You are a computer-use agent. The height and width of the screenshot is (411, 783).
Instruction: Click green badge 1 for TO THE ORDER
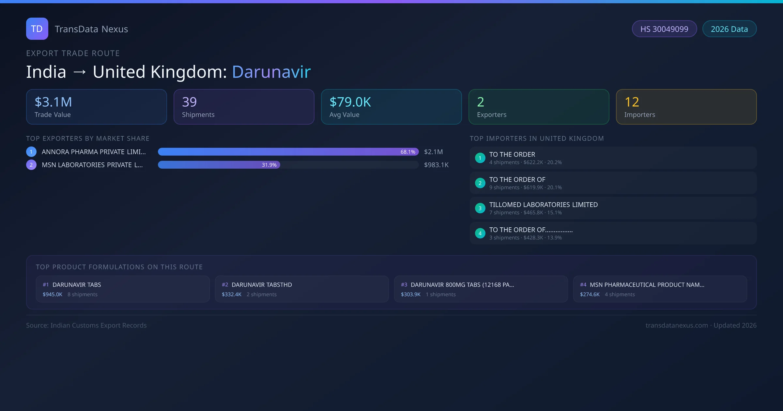point(480,158)
